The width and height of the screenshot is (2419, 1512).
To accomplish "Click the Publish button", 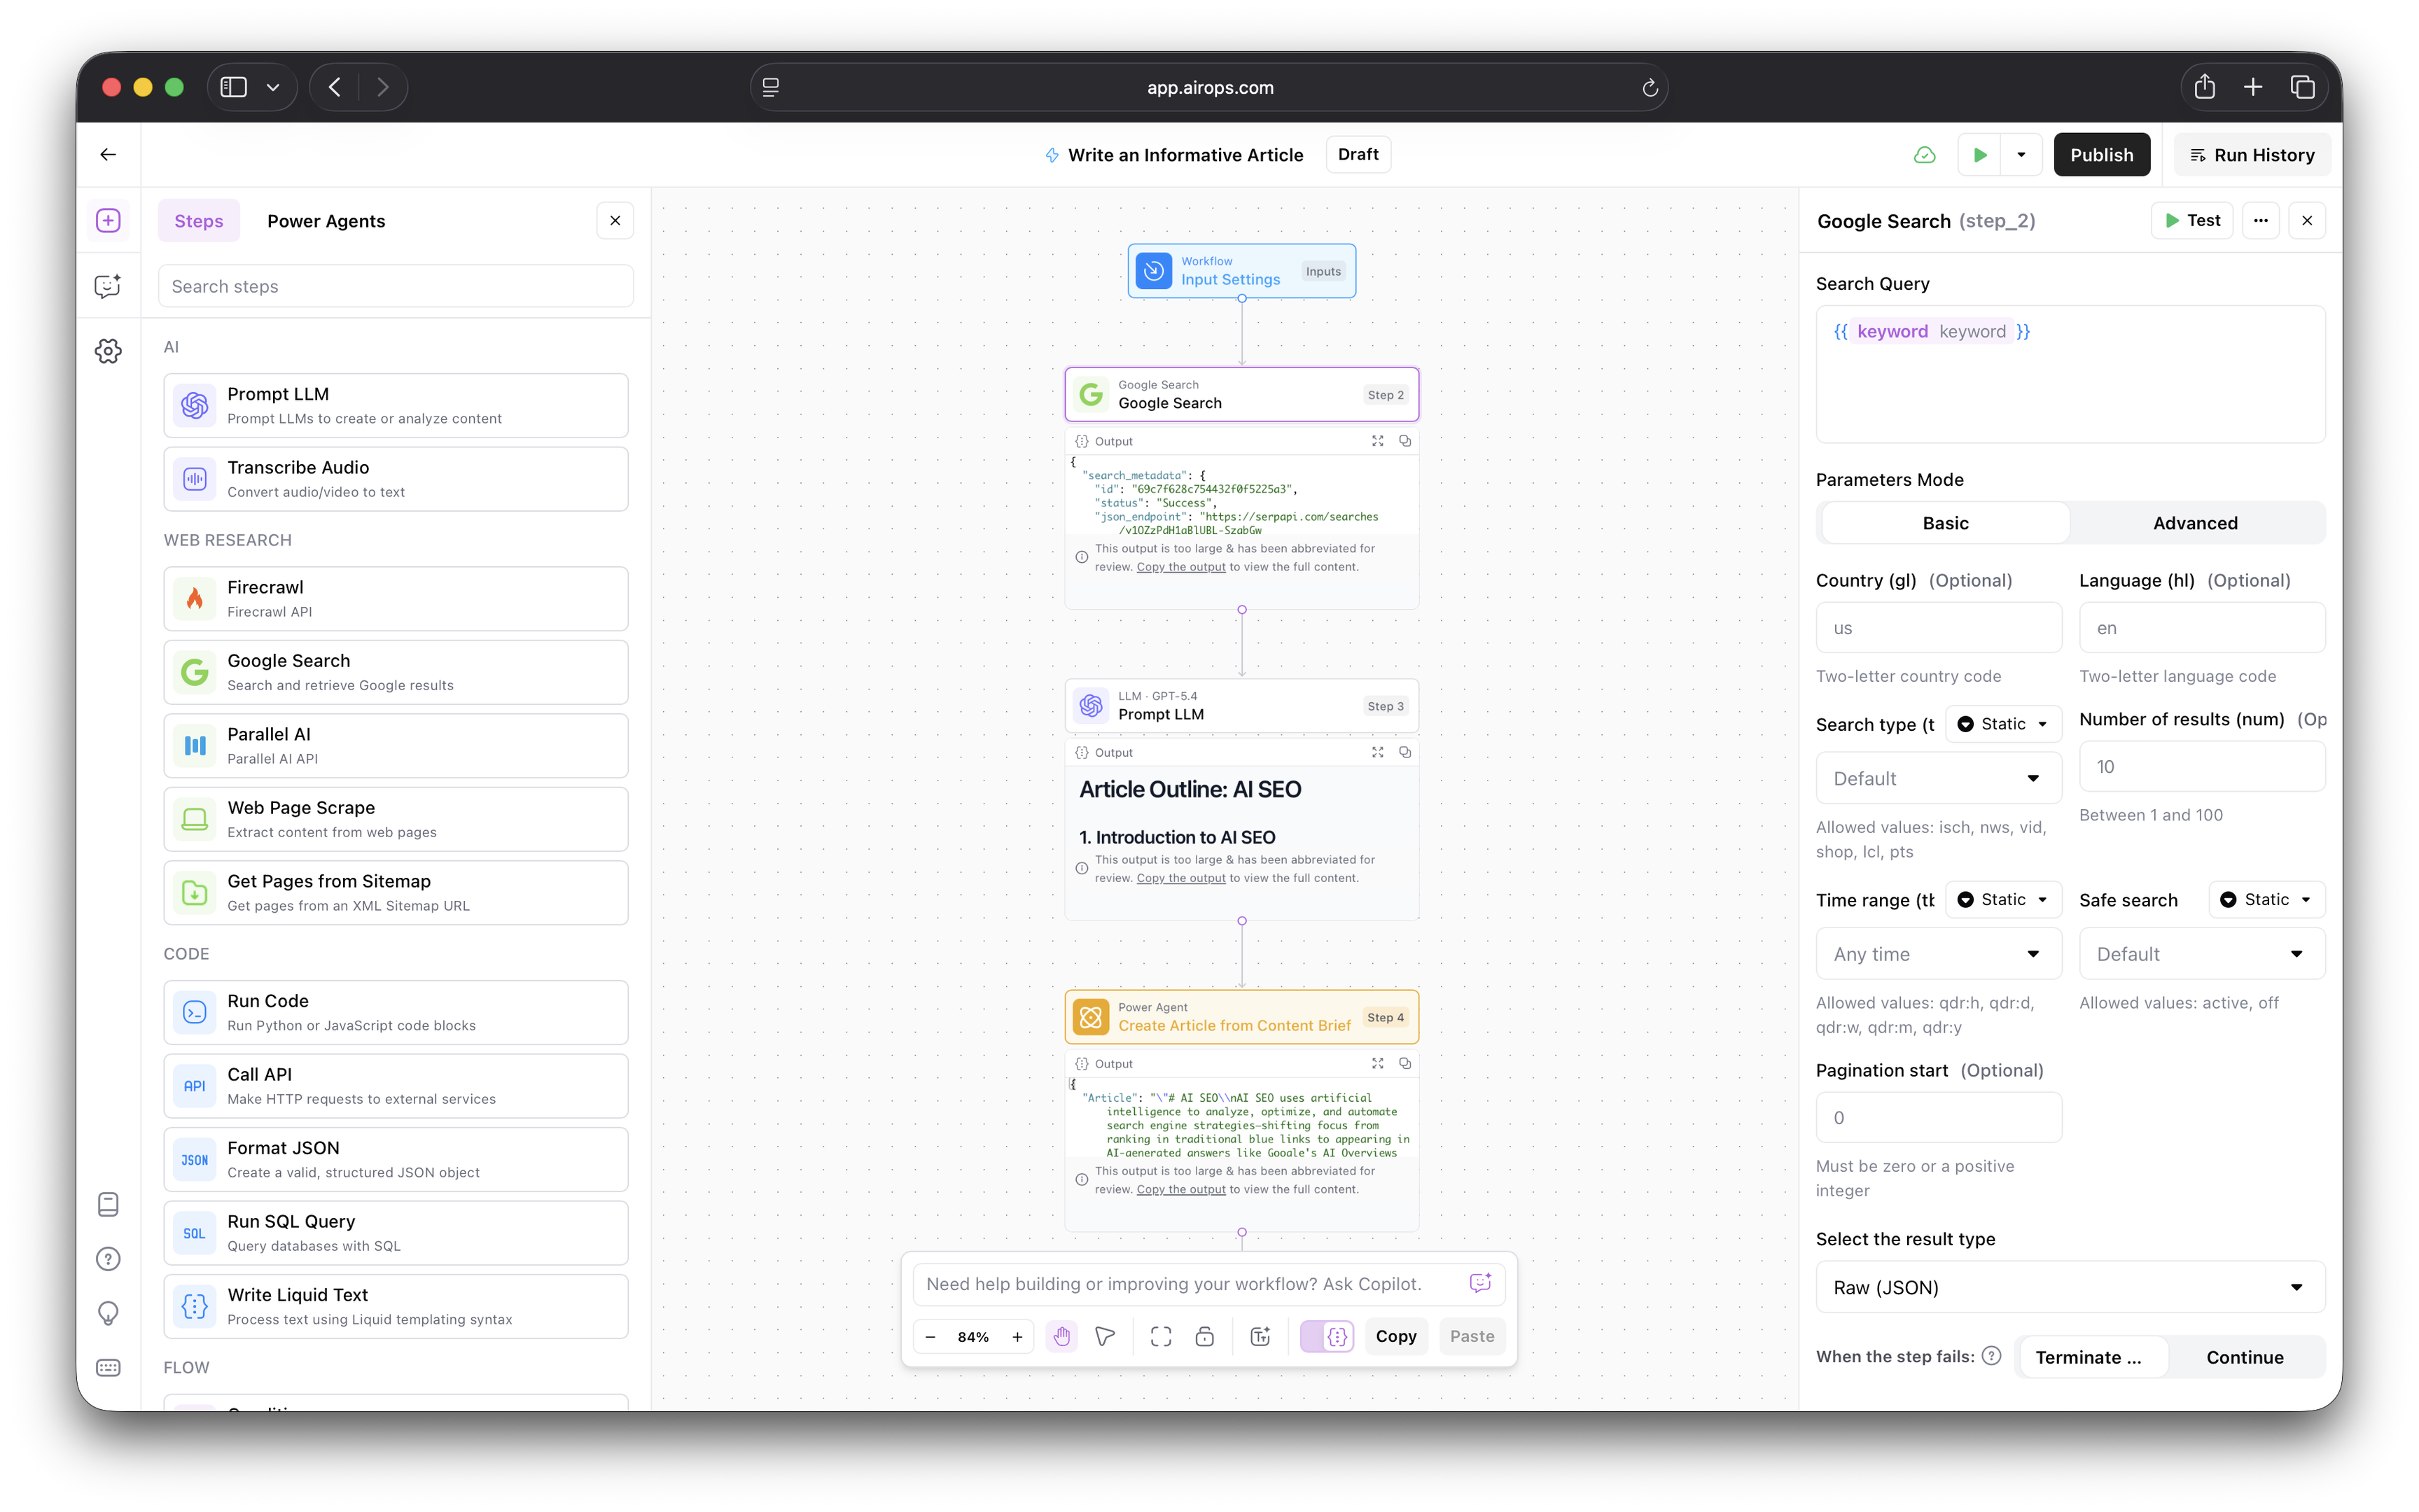I will (x=2101, y=155).
